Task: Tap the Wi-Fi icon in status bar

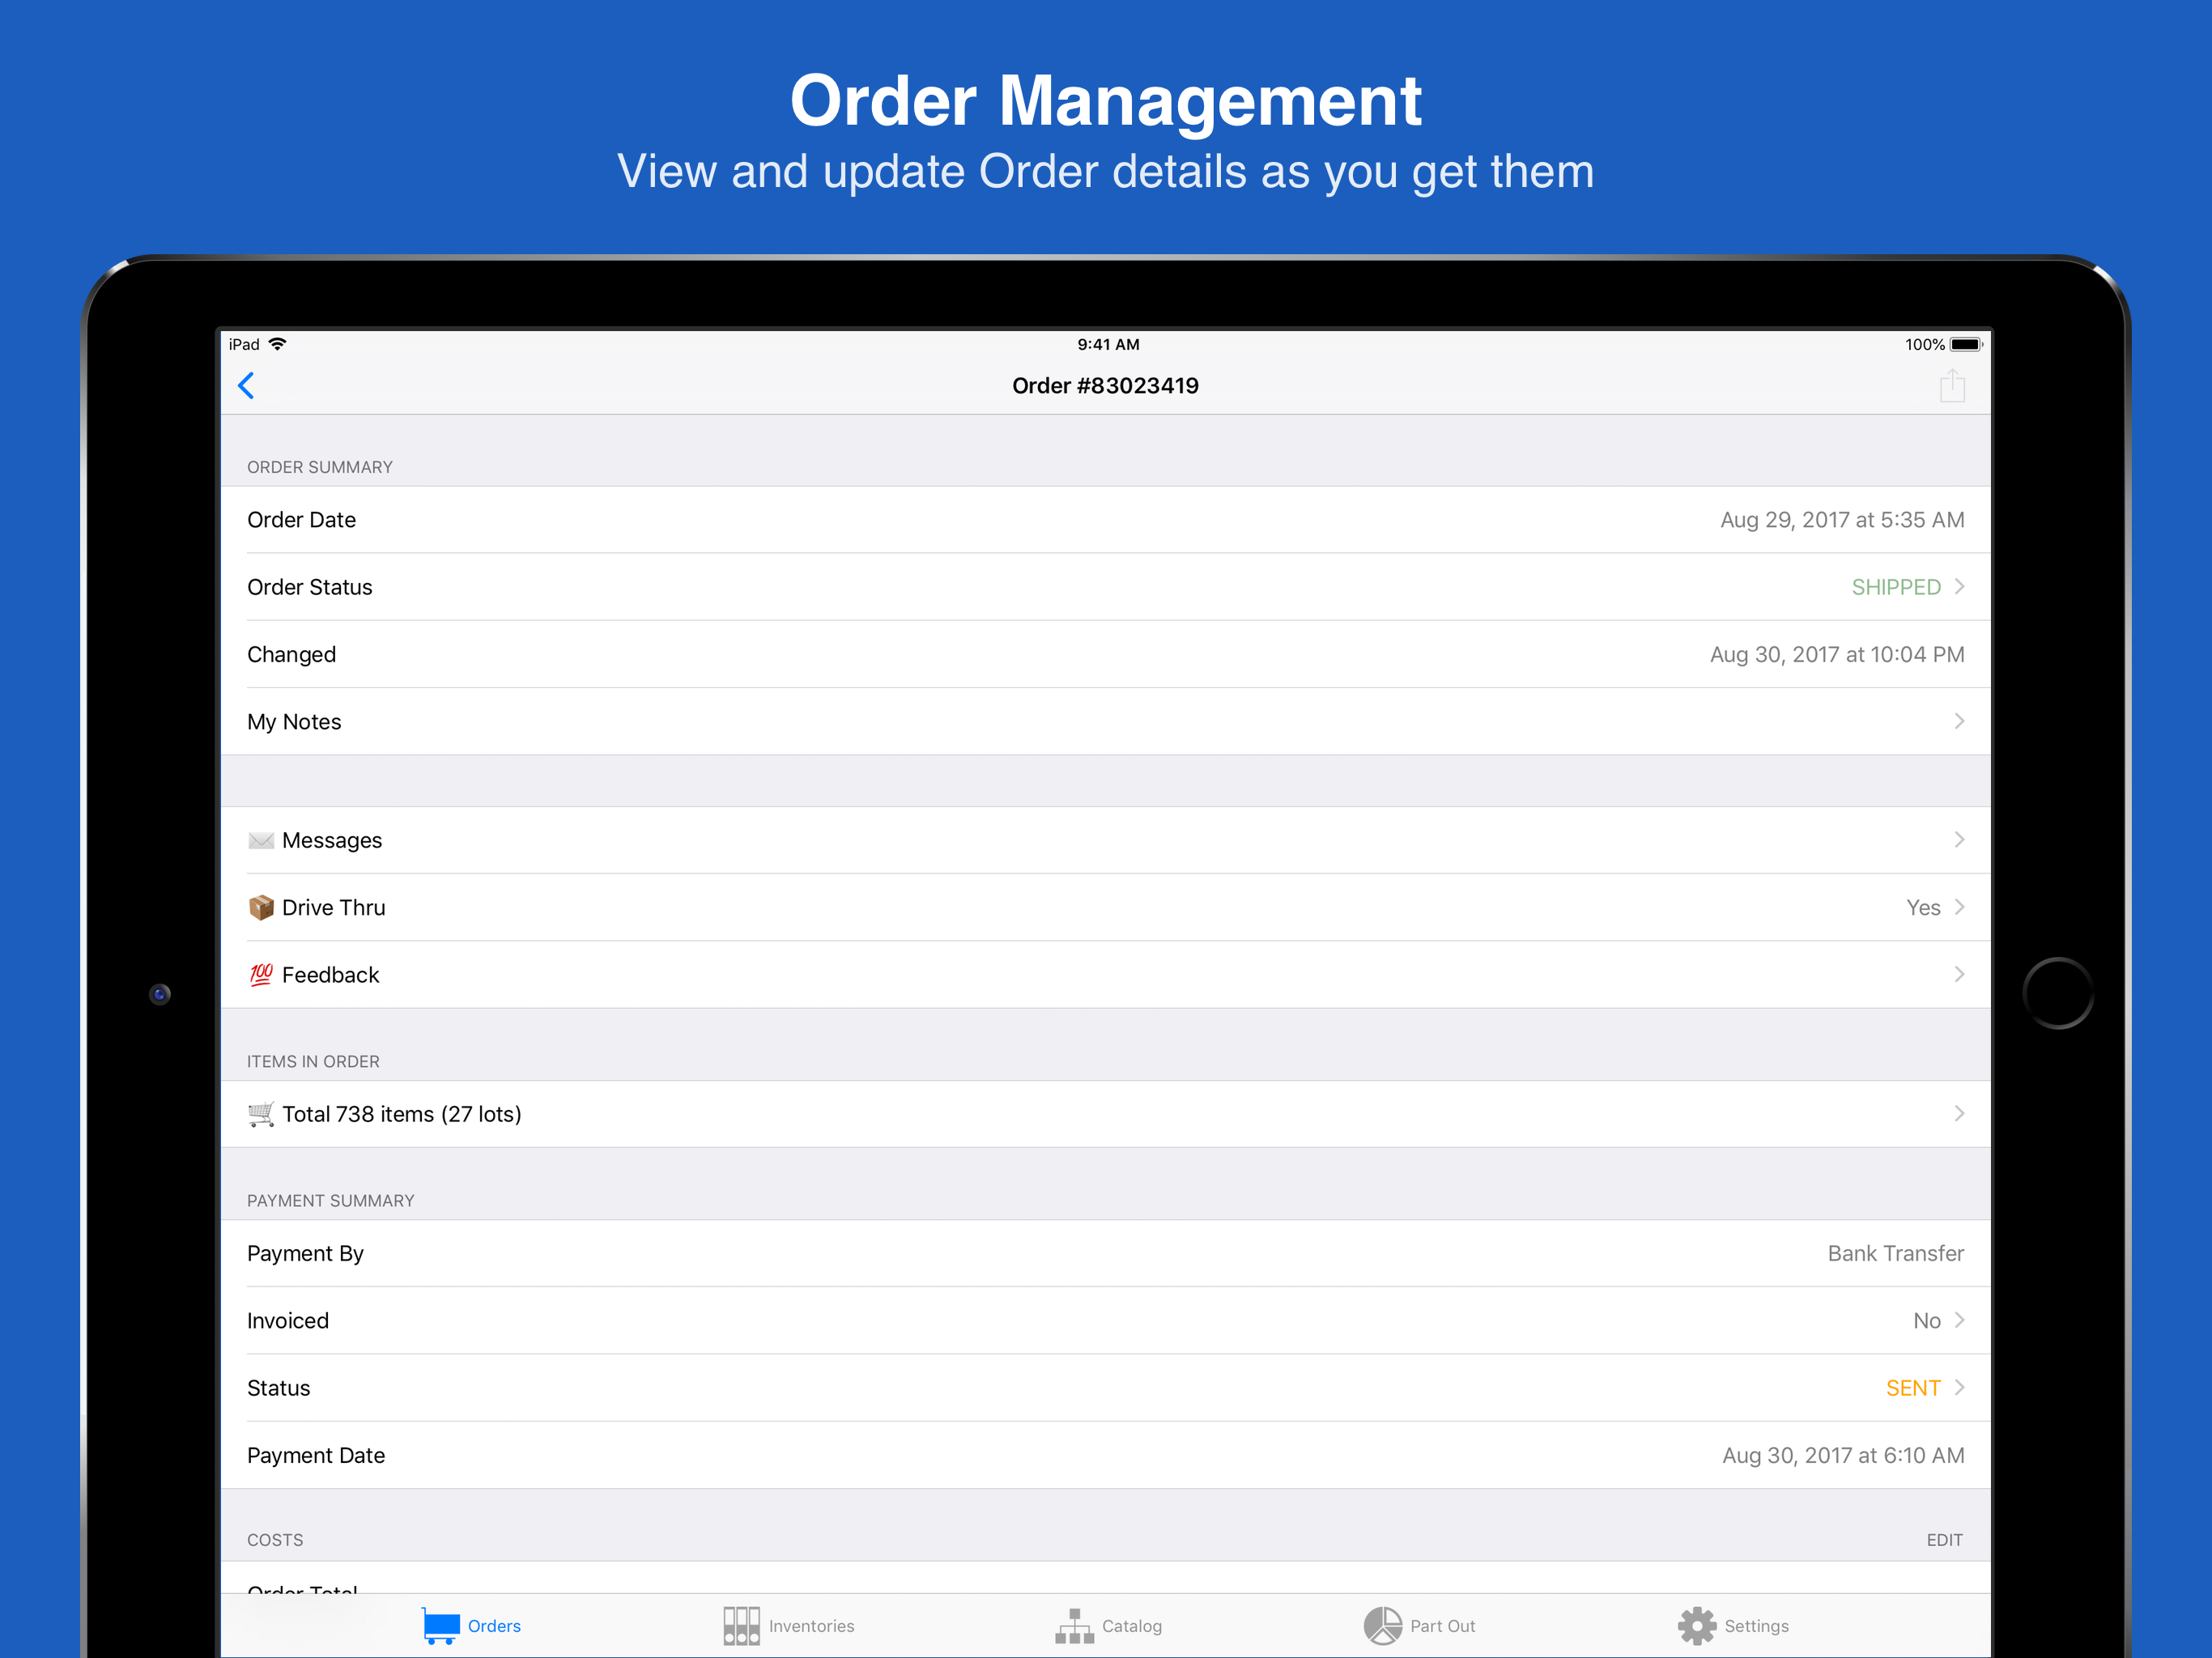Action: tap(277, 344)
